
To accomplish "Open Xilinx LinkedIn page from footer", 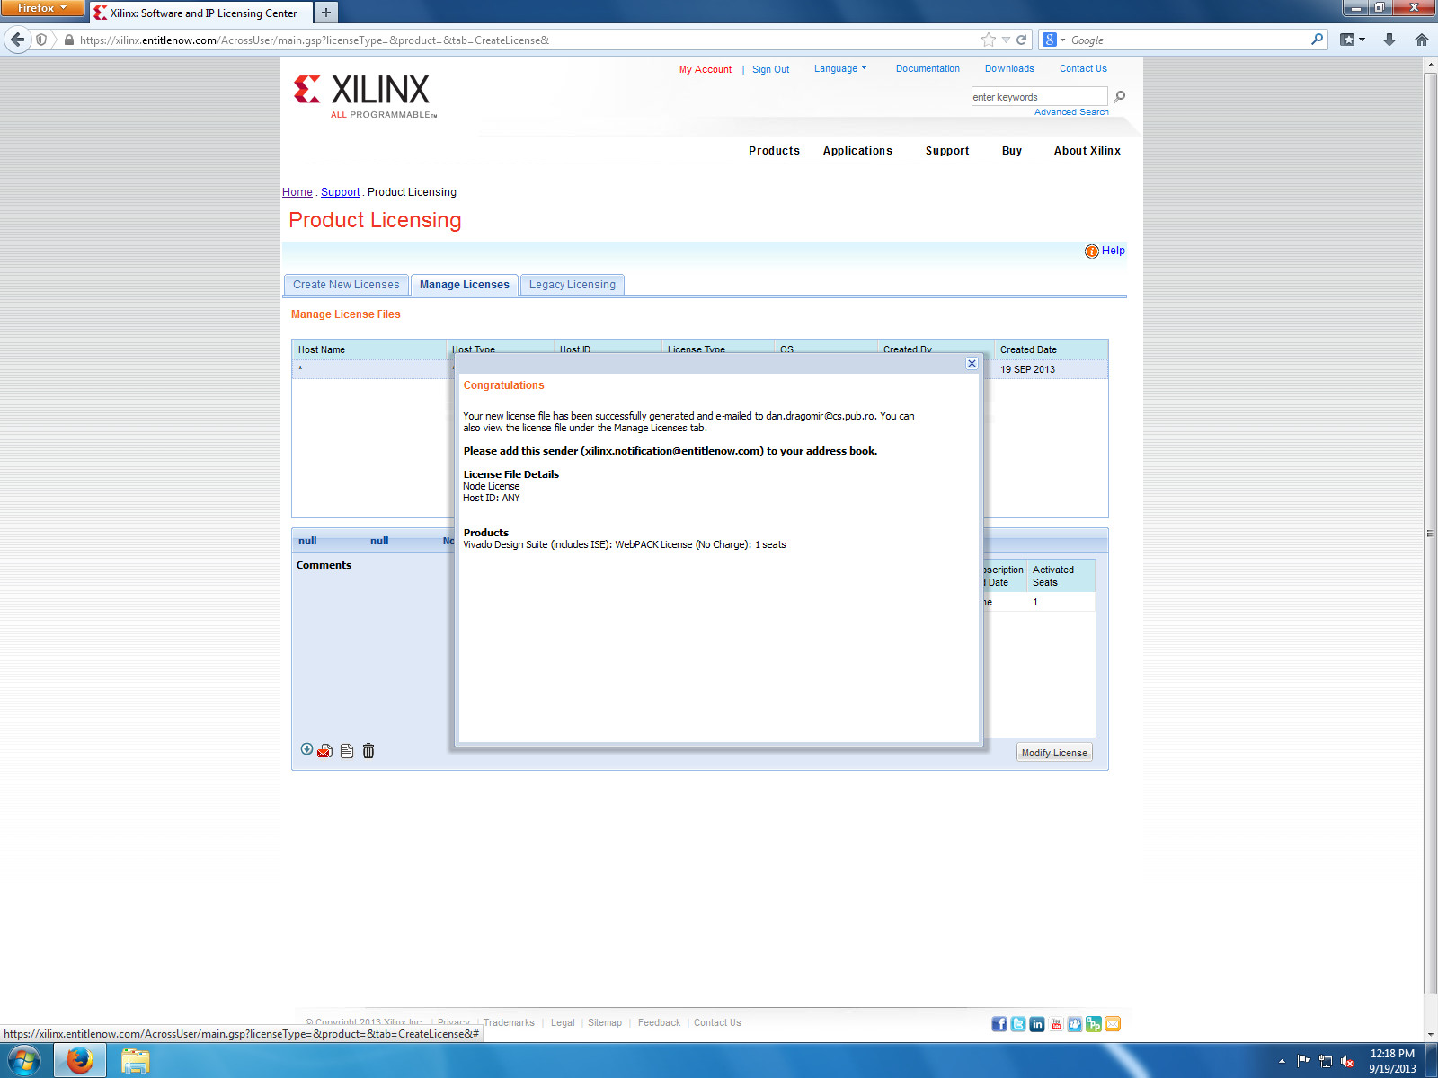I will pyautogui.click(x=1036, y=1023).
